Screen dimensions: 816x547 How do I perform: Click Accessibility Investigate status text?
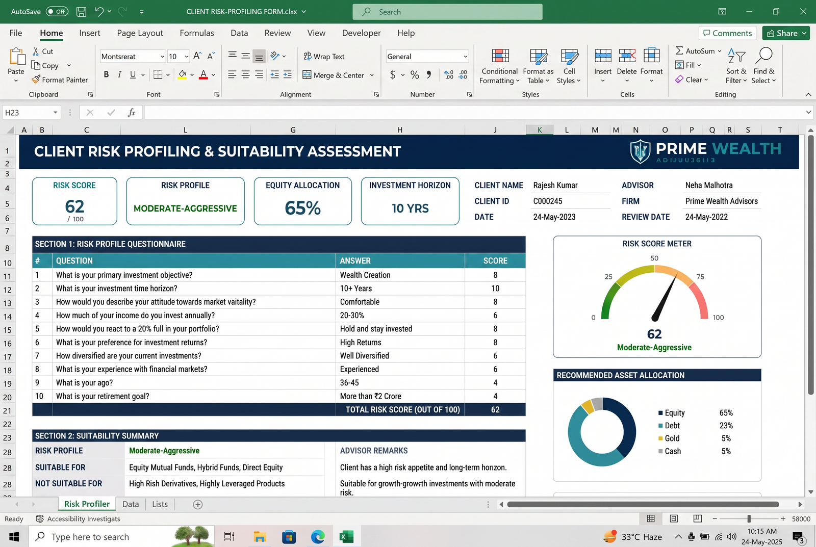[84, 519]
